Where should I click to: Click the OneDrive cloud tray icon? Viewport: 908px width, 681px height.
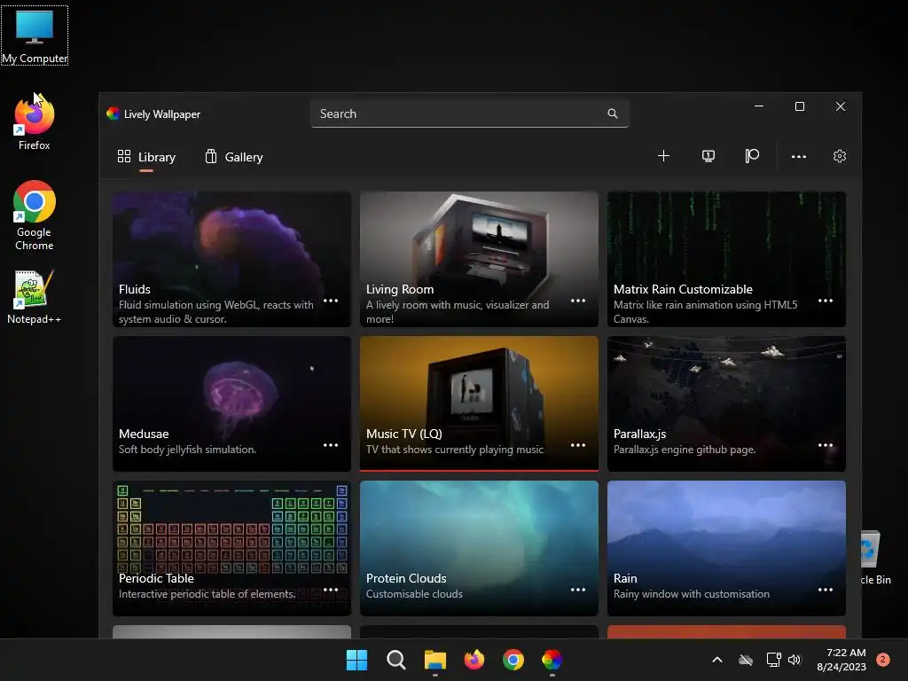(x=746, y=660)
